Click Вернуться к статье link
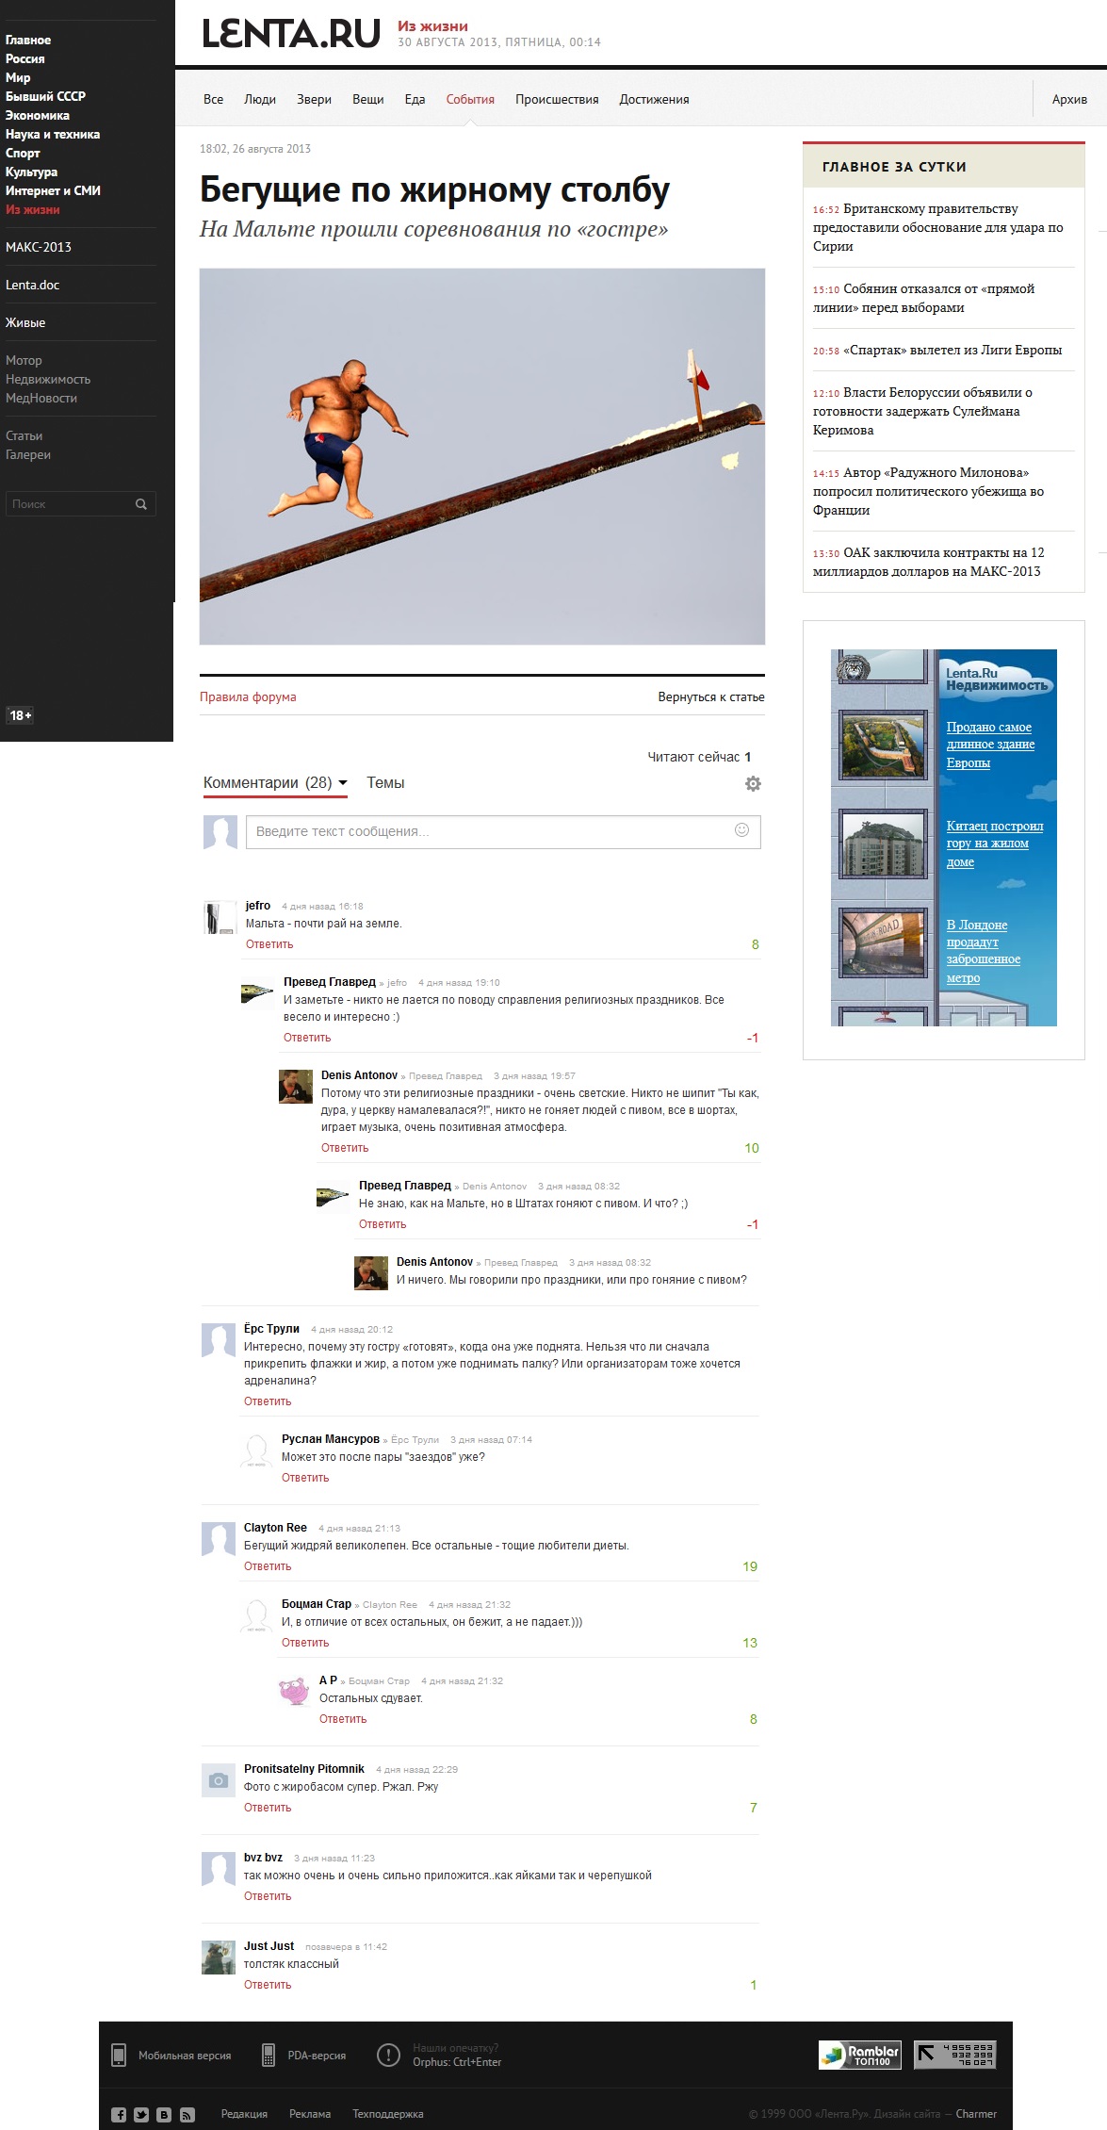The width and height of the screenshot is (1107, 2130). [x=710, y=697]
